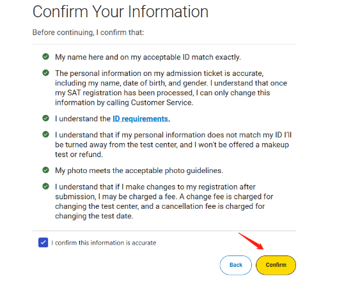This screenshot has height=281, width=360.
Task: Click green check icon beside 'My photo meets' statement
Action: [x=45, y=170]
